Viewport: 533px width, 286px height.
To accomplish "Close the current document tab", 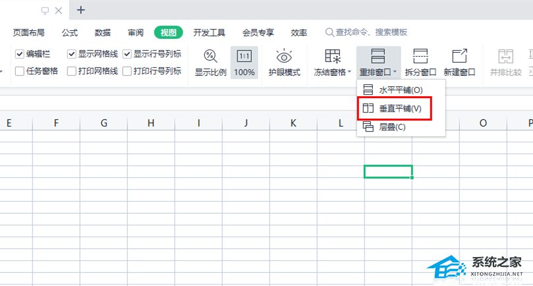I will point(59,11).
